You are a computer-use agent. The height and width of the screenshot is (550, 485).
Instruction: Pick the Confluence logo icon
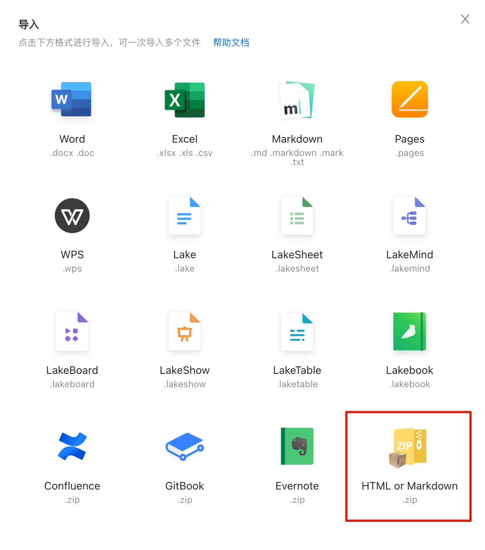pyautogui.click(x=72, y=446)
